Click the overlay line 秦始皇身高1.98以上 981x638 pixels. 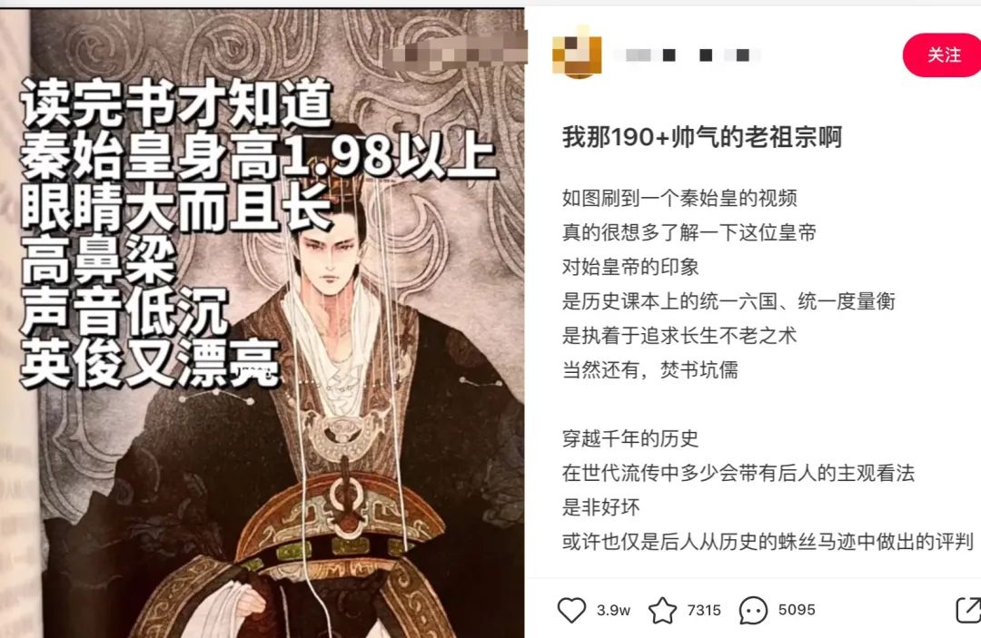click(258, 155)
